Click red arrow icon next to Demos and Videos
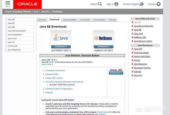Screen dimensions: 170x115 132,56
